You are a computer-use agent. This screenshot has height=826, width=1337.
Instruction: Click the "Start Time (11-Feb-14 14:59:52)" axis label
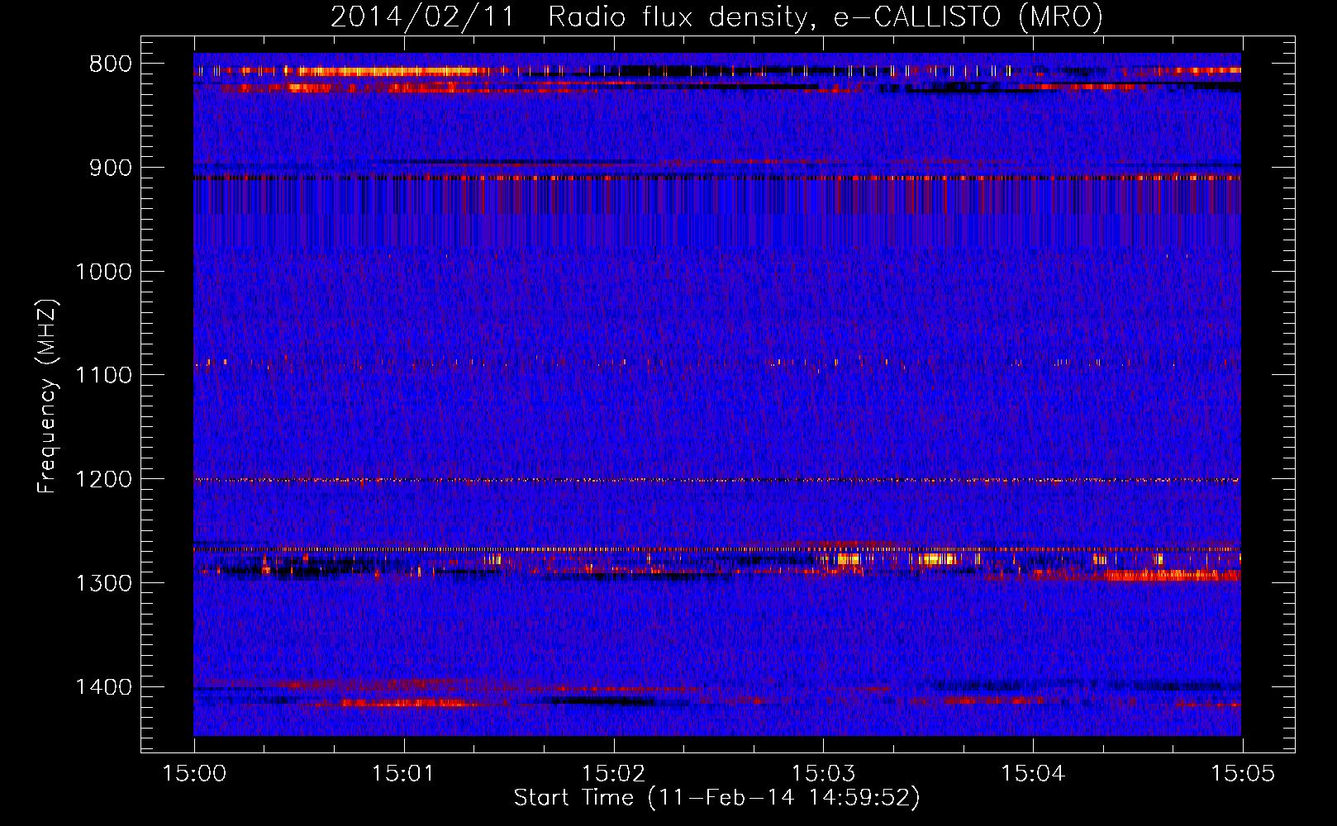pos(717,798)
